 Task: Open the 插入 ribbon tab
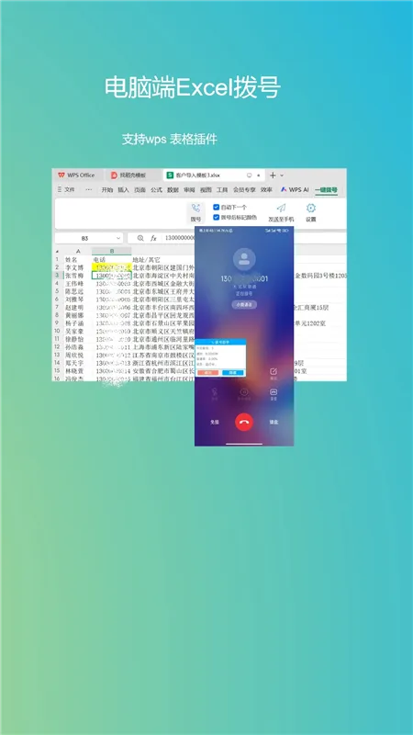pyautogui.click(x=123, y=190)
